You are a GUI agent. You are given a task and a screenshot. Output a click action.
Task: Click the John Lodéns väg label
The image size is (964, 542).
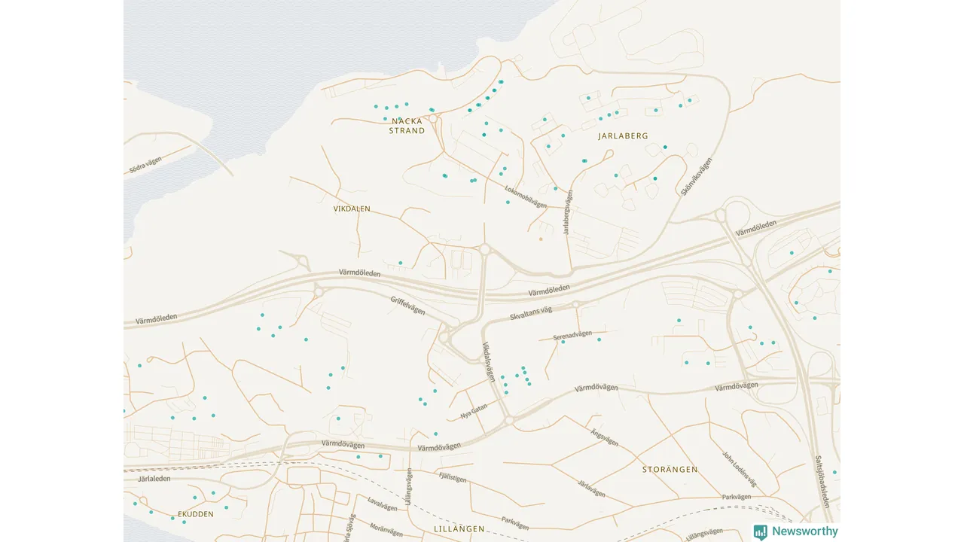(x=739, y=469)
